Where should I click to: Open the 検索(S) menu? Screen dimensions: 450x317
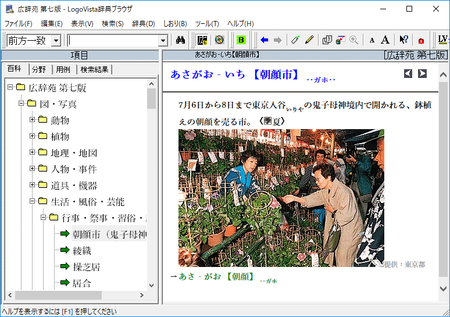click(x=113, y=23)
